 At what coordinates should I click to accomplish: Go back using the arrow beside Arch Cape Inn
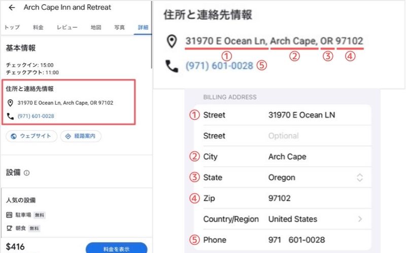[x=12, y=8]
